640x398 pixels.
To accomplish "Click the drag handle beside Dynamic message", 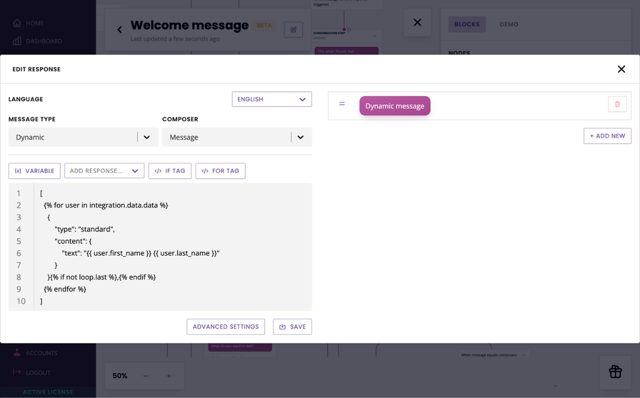I will [x=342, y=104].
